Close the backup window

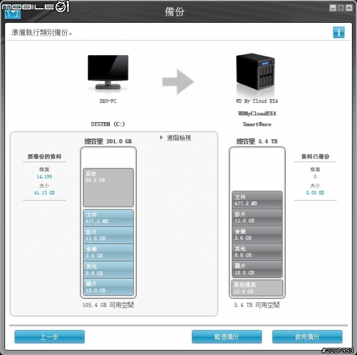(x=349, y=8)
